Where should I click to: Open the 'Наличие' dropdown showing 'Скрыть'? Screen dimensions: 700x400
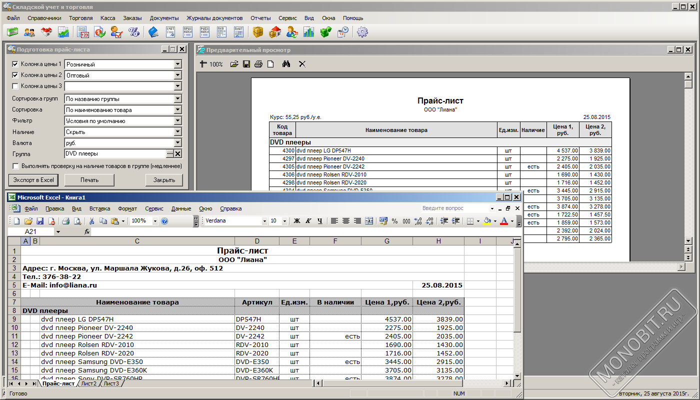(177, 131)
